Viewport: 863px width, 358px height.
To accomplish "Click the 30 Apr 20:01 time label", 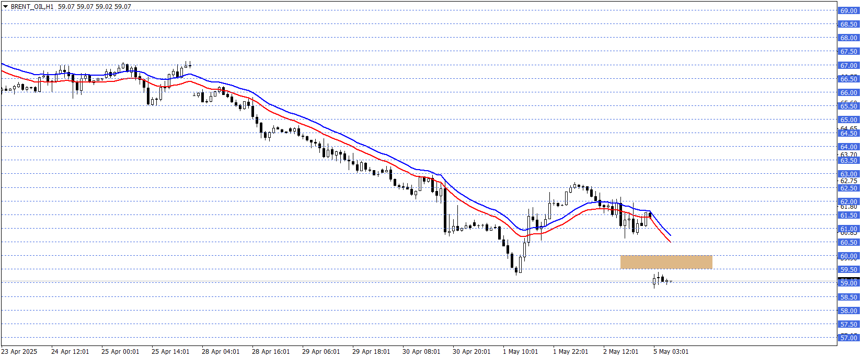I will pyautogui.click(x=471, y=351).
